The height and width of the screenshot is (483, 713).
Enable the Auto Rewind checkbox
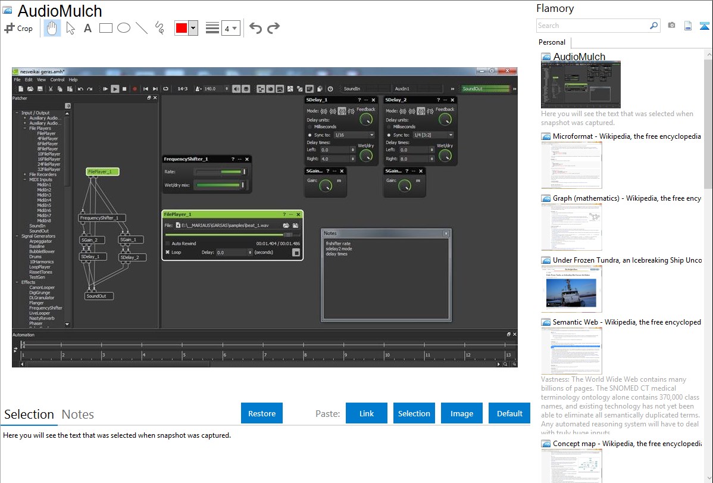[168, 244]
